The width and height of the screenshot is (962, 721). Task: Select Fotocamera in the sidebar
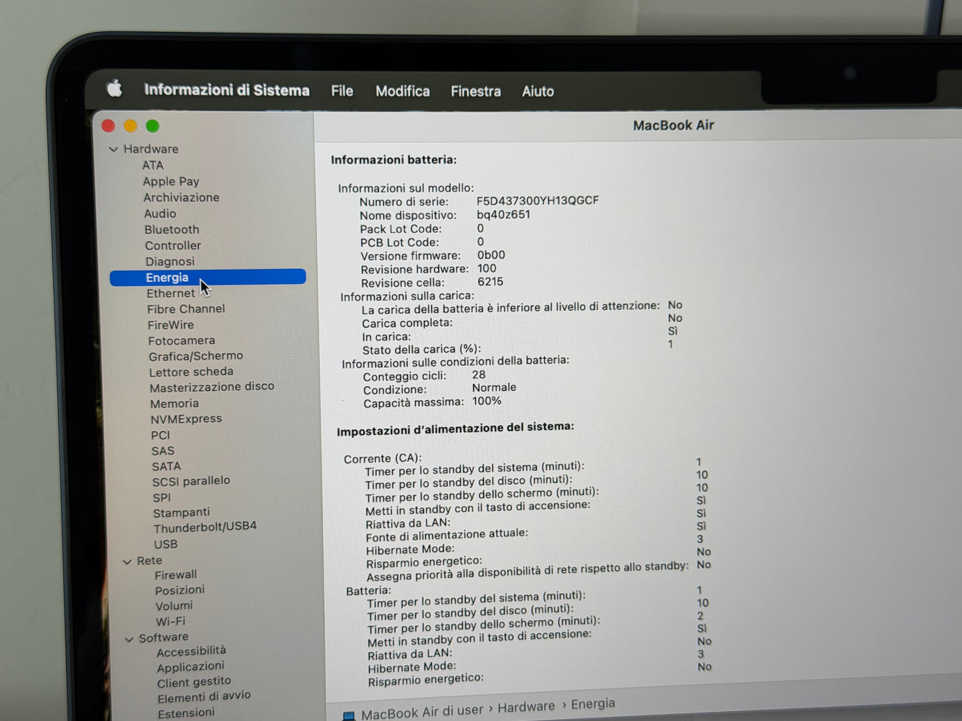(x=182, y=341)
